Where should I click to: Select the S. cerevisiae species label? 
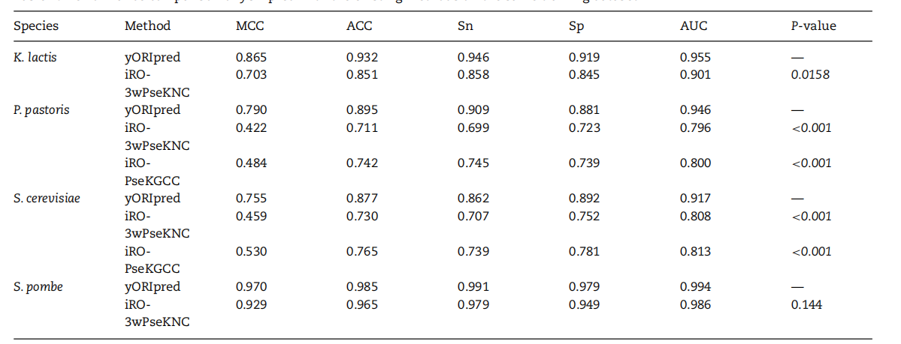coord(45,199)
